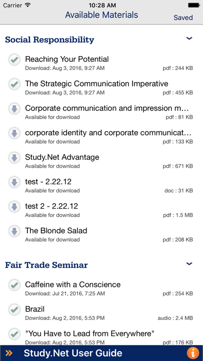Open The Strategic Communication Imperative
Screen dimensions: 203x361
click(102, 87)
